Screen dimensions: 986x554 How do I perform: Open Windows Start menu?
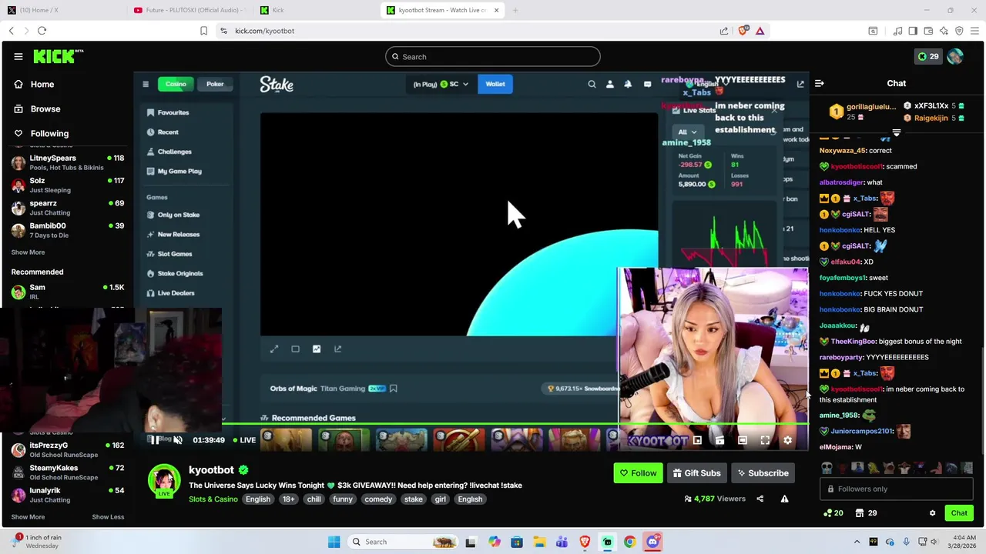click(334, 542)
